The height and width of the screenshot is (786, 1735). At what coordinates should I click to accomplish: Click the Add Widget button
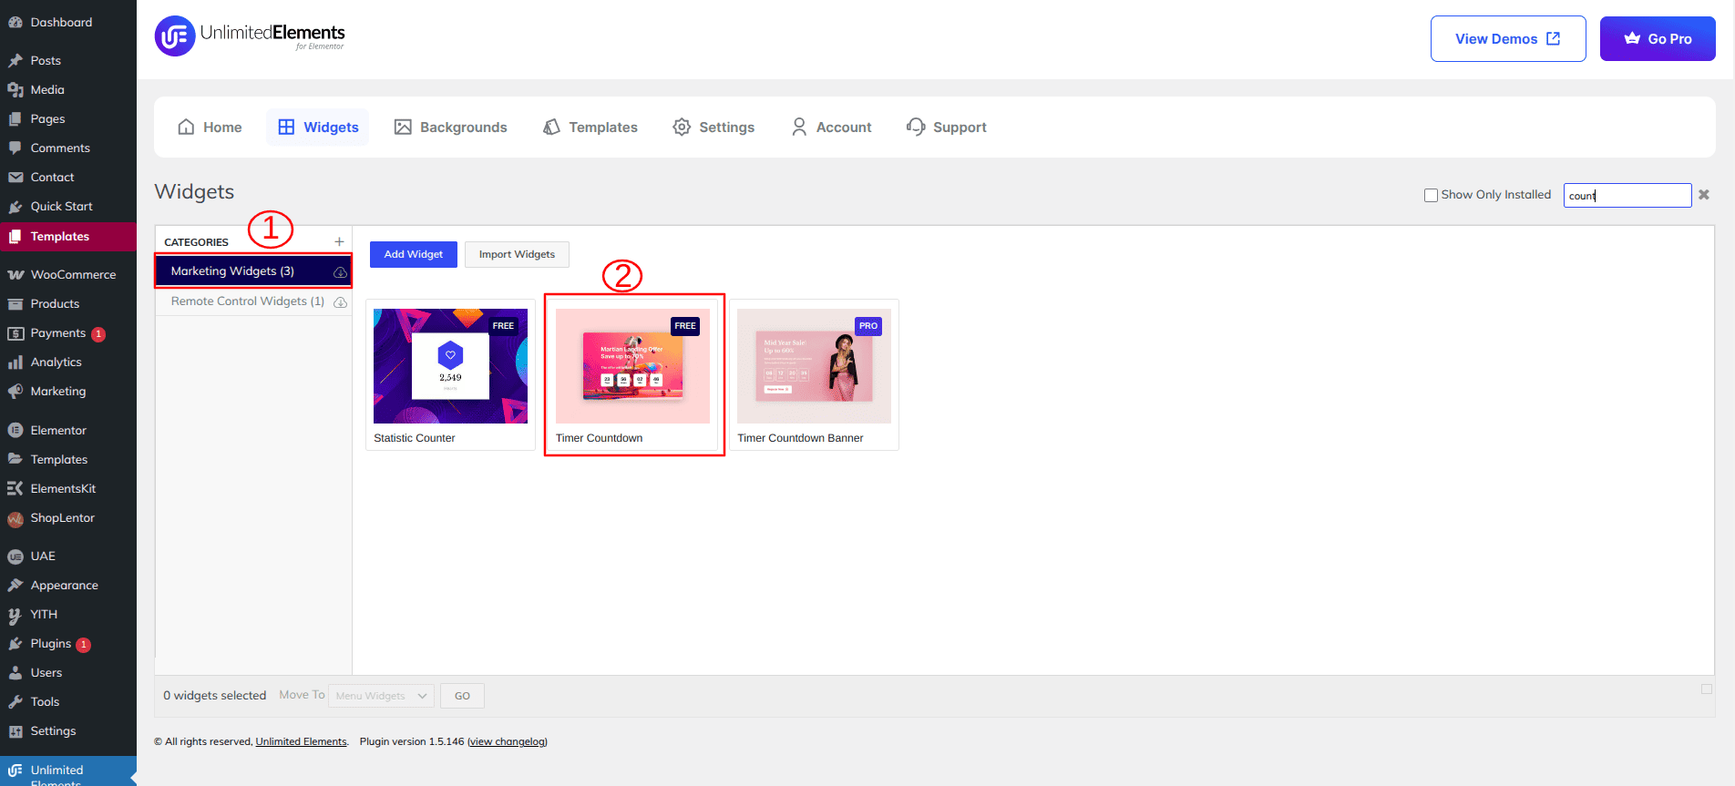coord(414,254)
